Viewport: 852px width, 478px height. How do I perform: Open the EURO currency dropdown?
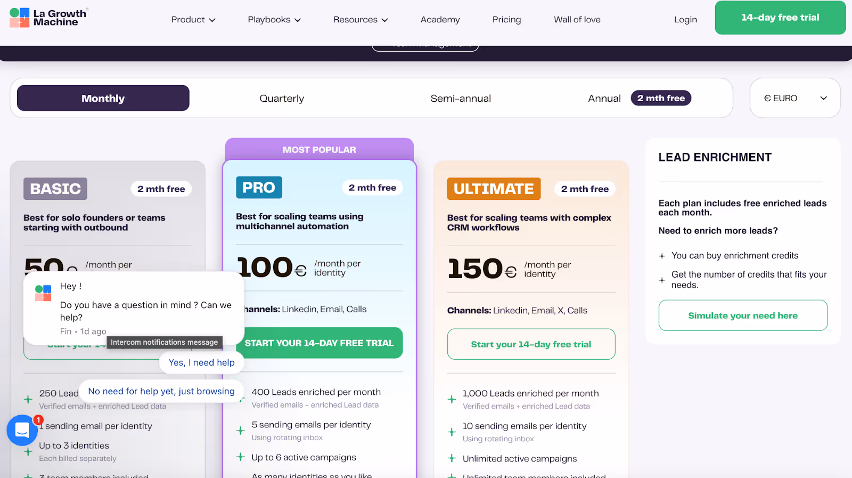pyautogui.click(x=795, y=98)
